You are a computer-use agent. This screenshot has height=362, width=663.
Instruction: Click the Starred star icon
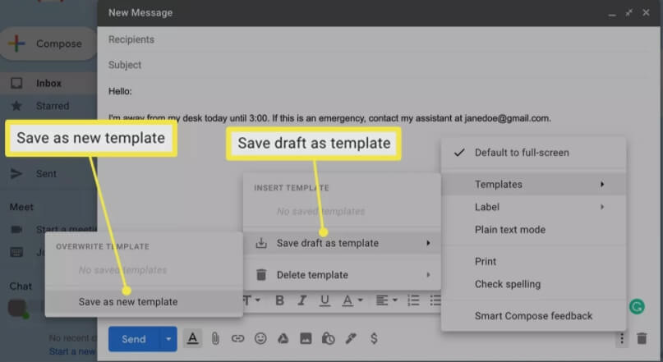coord(16,106)
